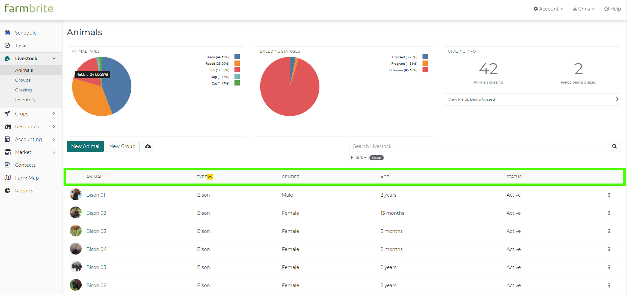Sort by the Age column header
Screen dimensions: 627x295
[x=385, y=177]
